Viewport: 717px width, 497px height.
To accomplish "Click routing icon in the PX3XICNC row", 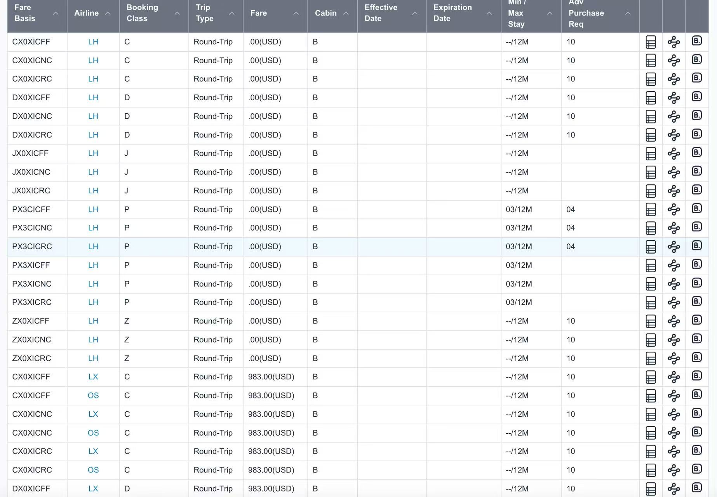I will click(674, 284).
